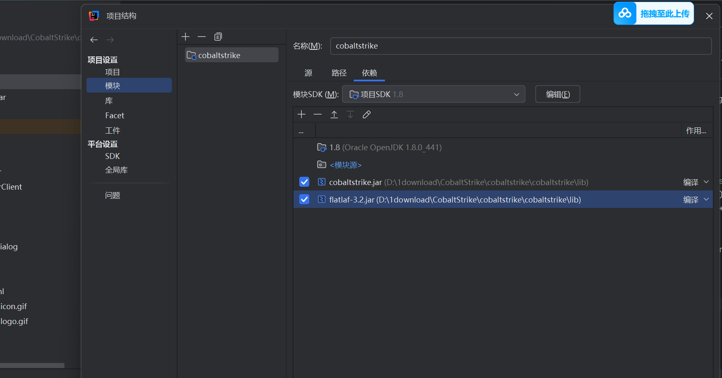Click cobaltstrike module folder icon
The width and height of the screenshot is (722, 378).
click(x=191, y=55)
